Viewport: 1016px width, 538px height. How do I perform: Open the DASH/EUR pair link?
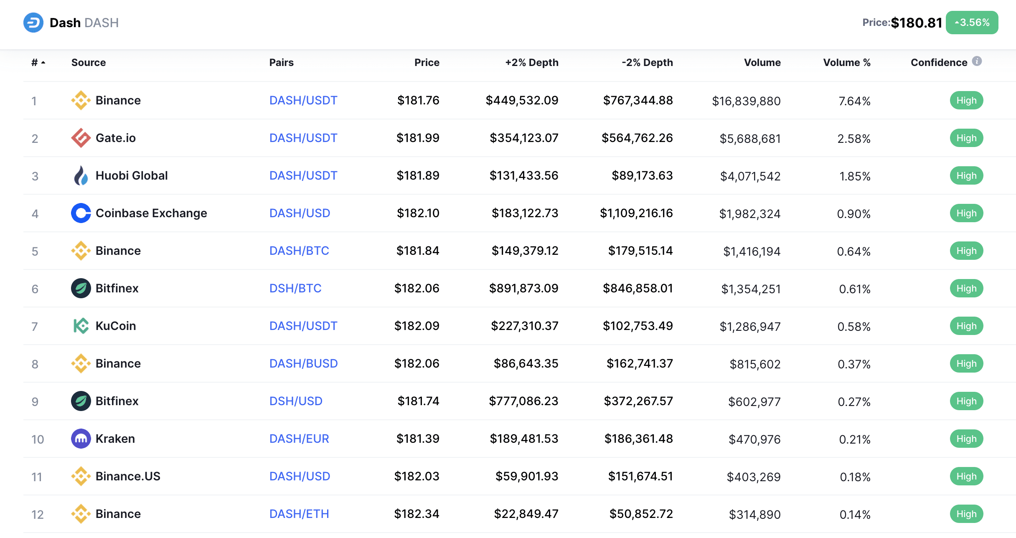299,439
